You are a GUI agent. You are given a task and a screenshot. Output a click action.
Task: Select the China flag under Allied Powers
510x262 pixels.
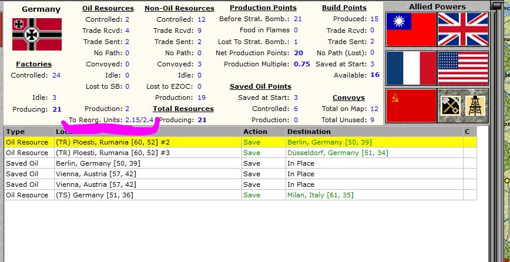point(411,29)
